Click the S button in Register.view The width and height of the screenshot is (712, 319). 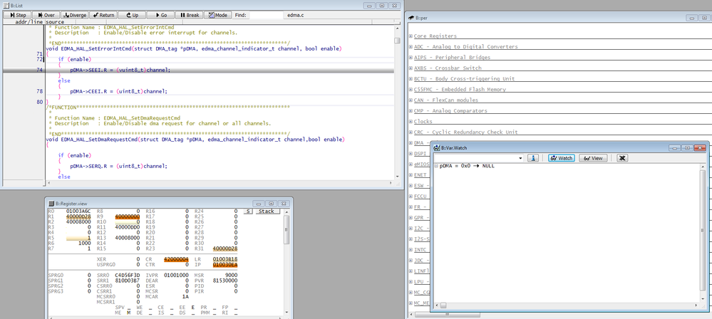click(x=248, y=211)
